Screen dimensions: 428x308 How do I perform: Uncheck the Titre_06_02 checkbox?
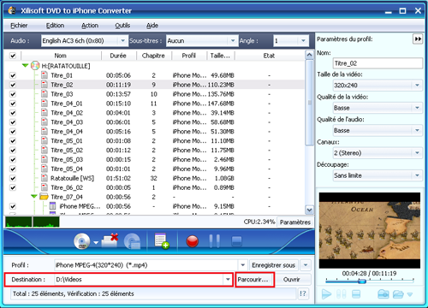(13, 187)
